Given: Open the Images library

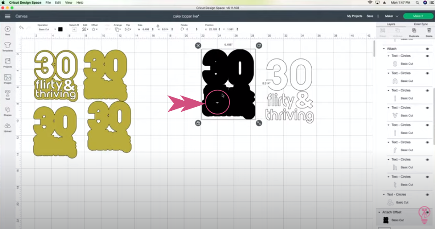Looking at the screenshot, I should [x=7, y=77].
